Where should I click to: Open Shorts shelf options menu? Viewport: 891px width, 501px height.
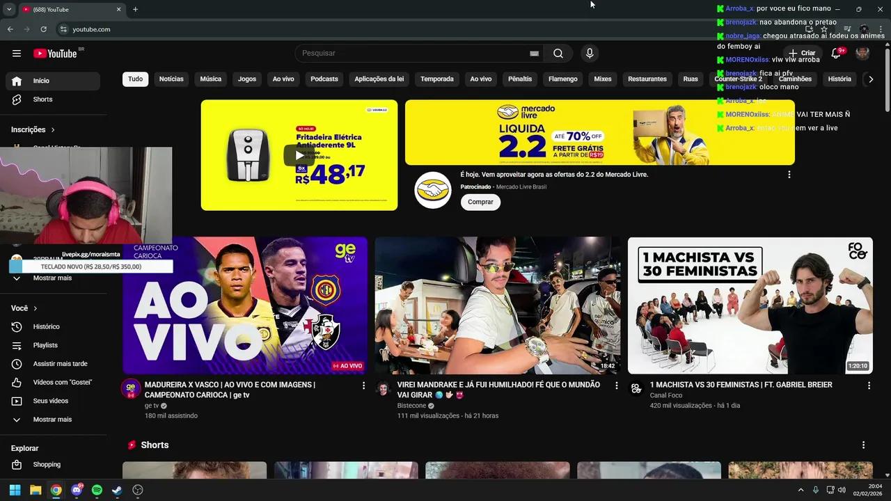point(863,445)
